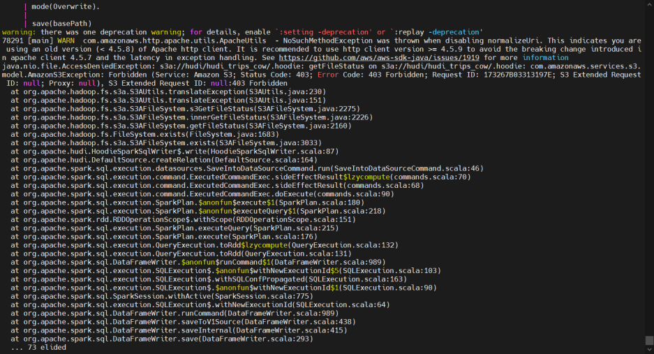
Task: Click 'Request ID: 173267B03313197E' text
Action: tap(492, 75)
